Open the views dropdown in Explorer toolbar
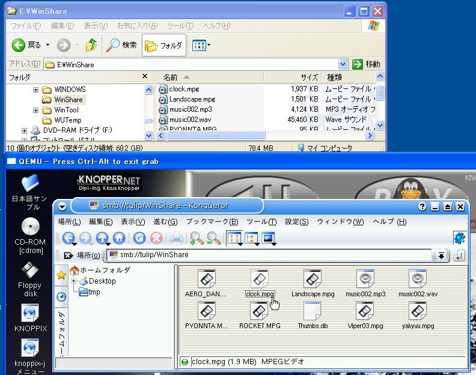The width and height of the screenshot is (476, 375). pos(201,46)
